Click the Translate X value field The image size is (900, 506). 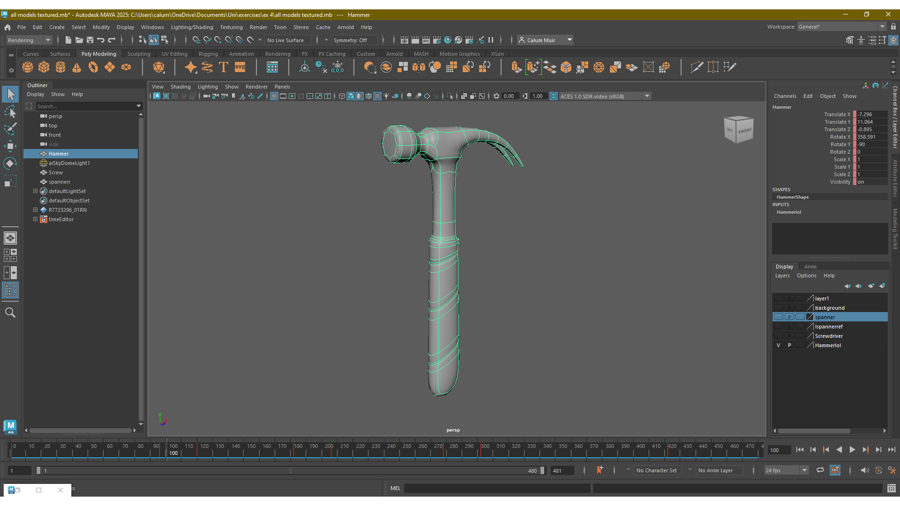point(871,114)
